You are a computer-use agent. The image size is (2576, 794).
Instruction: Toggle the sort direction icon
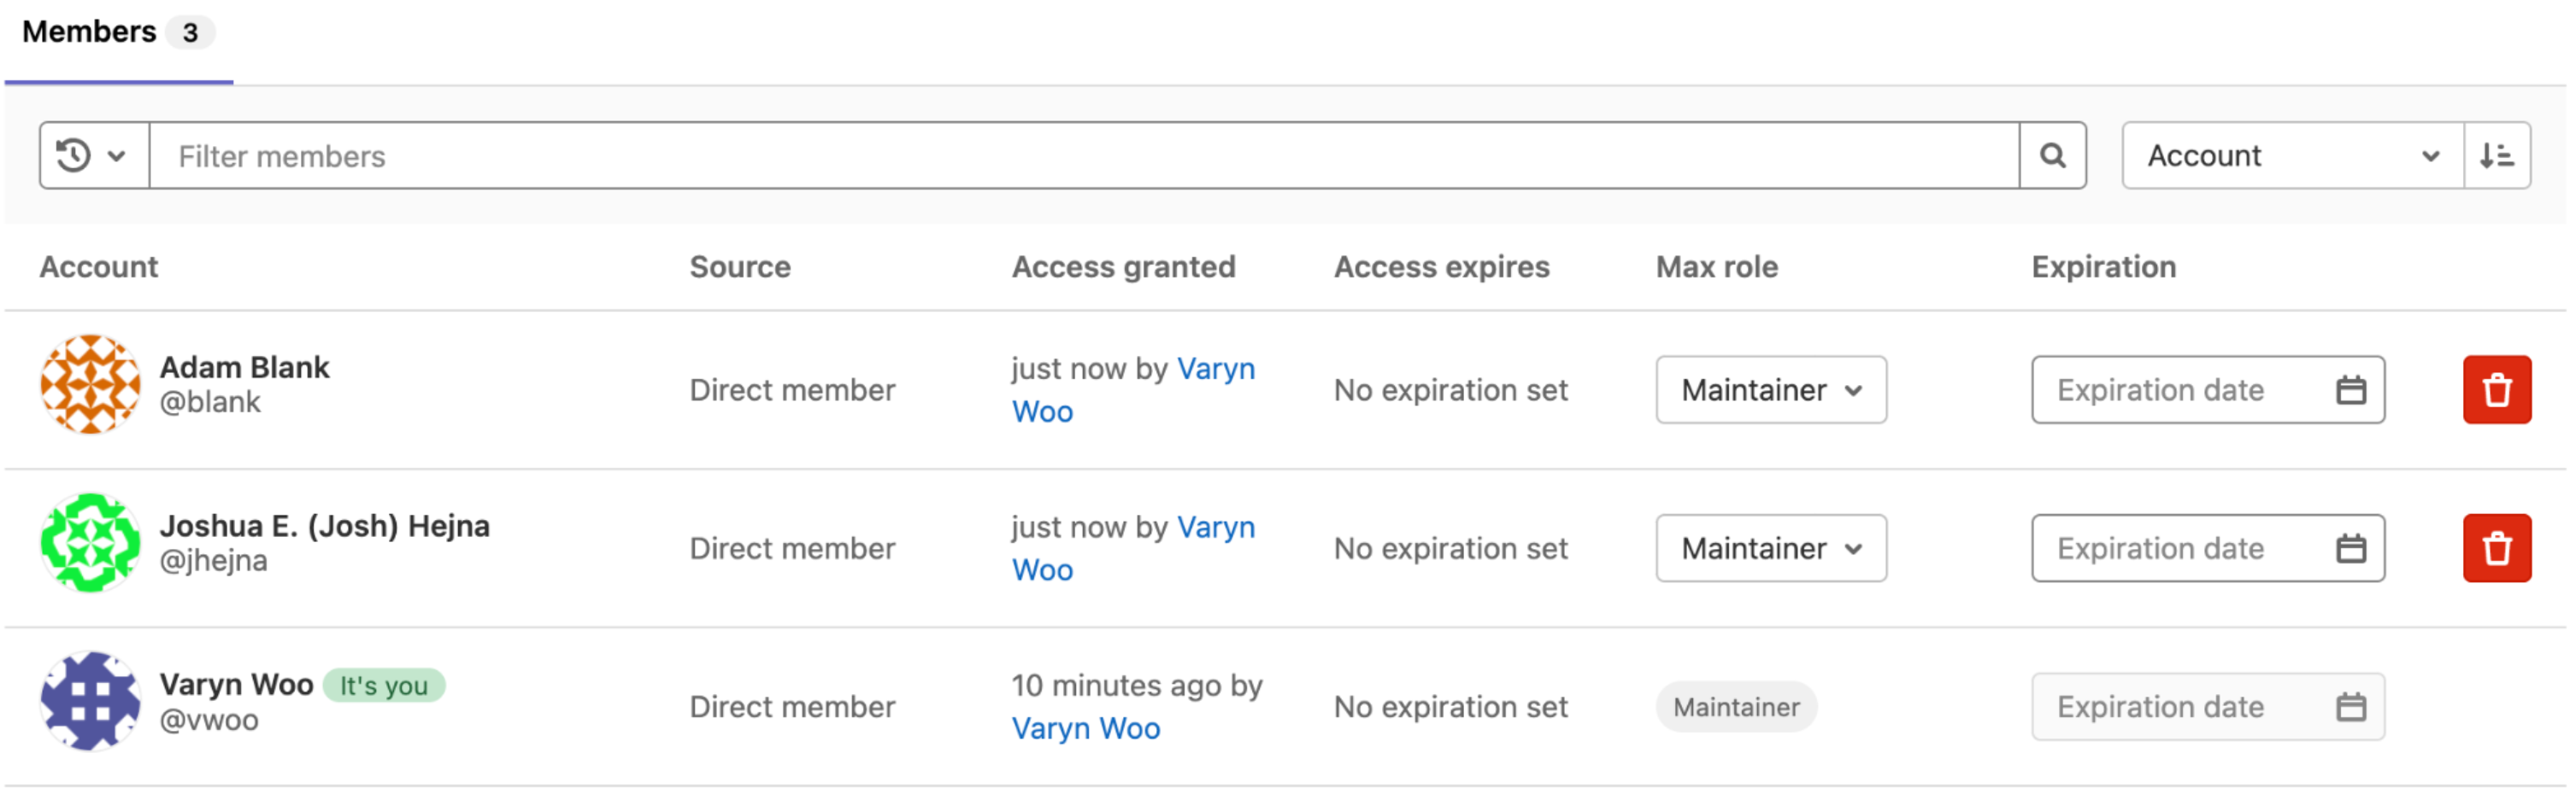pyautogui.click(x=2497, y=155)
